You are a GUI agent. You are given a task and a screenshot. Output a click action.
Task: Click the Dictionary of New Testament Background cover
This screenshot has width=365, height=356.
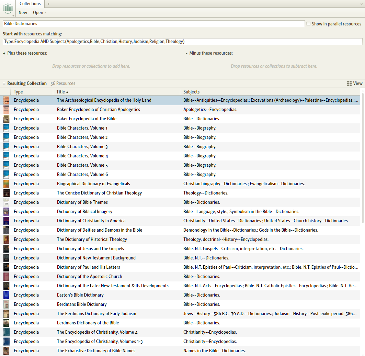(x=6, y=258)
